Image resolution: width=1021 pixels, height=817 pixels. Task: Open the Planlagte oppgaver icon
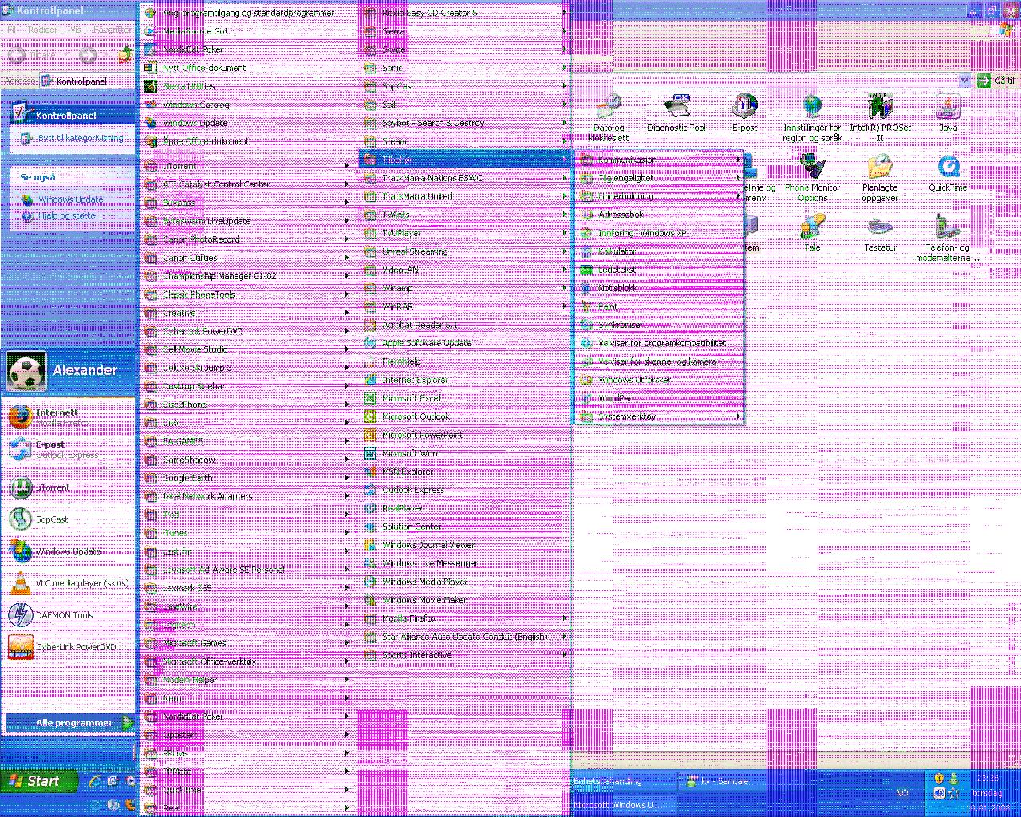(x=880, y=178)
